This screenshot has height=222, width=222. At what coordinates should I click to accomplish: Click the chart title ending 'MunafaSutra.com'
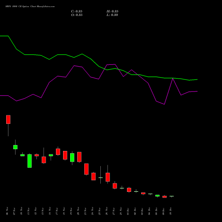(30, 7)
